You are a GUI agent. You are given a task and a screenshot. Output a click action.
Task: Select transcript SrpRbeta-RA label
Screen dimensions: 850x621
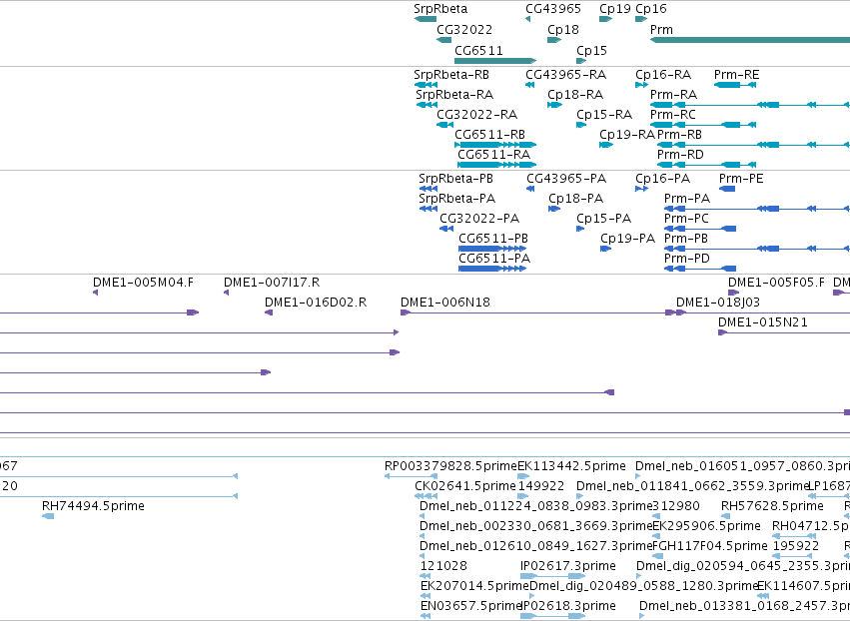point(454,95)
